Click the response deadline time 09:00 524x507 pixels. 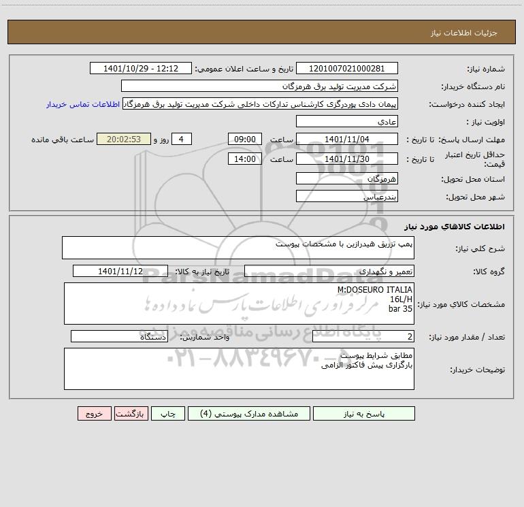pos(244,139)
